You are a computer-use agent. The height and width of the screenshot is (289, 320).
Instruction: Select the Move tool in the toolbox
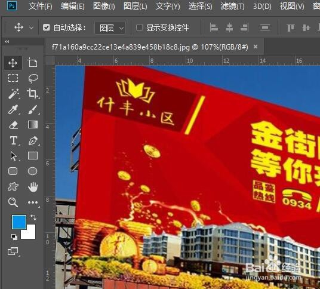coord(13,63)
